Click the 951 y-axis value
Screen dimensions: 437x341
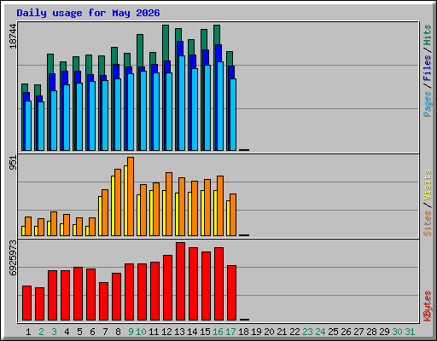pyautogui.click(x=13, y=163)
